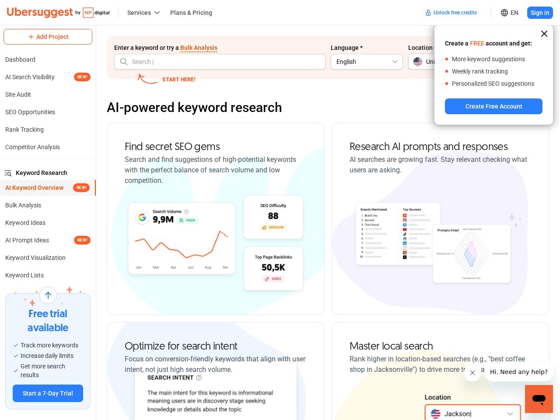Open AI Search Visibility in sidebar
The width and height of the screenshot is (560, 420).
(30, 77)
